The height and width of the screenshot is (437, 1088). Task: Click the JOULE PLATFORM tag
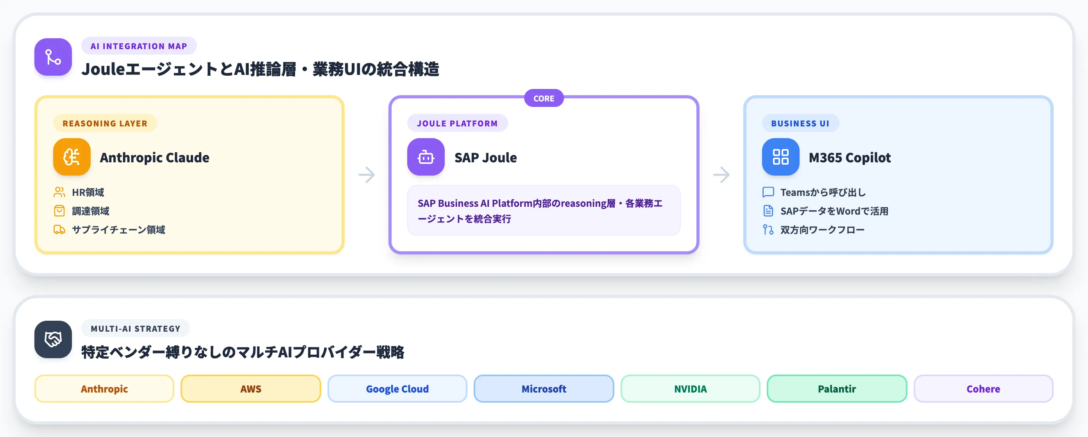tap(457, 123)
